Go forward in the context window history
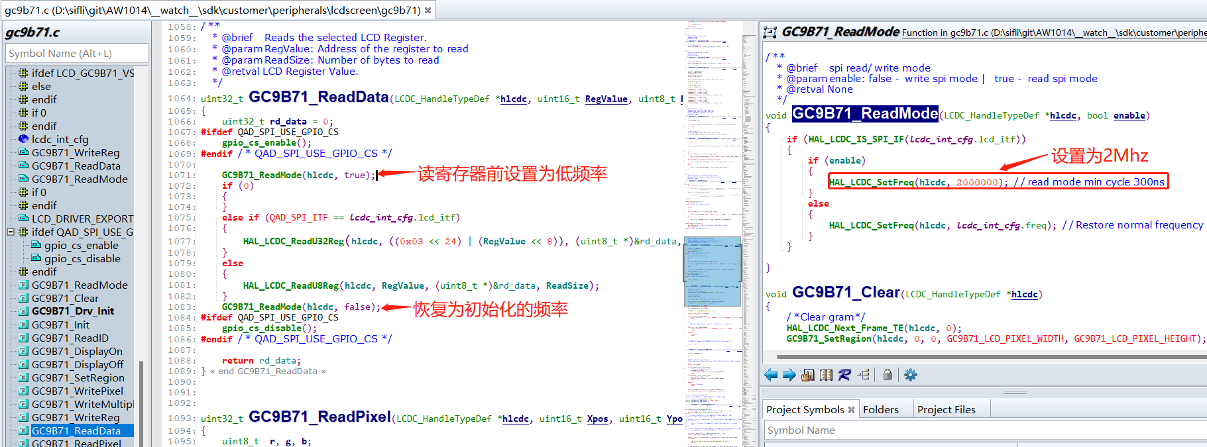Image resolution: width=1207 pixels, height=447 pixels. [x=789, y=375]
